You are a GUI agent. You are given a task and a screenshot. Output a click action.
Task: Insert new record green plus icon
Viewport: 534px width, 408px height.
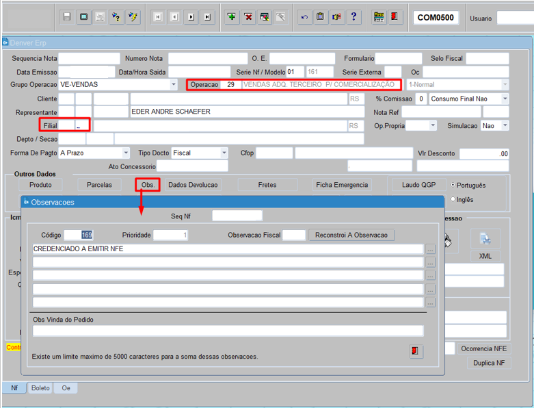point(232,16)
